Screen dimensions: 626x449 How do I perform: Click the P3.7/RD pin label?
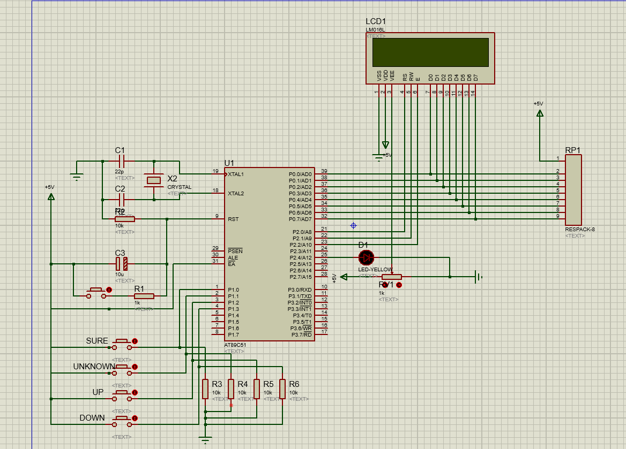(301, 334)
